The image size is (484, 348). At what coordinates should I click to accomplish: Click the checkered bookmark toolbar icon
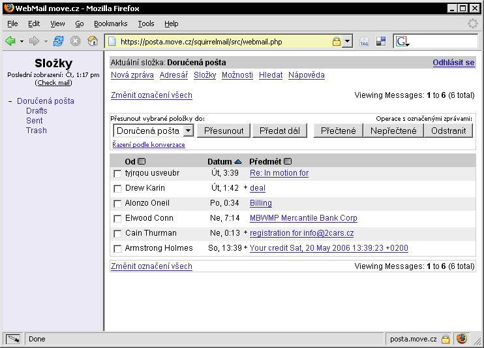tap(381, 41)
